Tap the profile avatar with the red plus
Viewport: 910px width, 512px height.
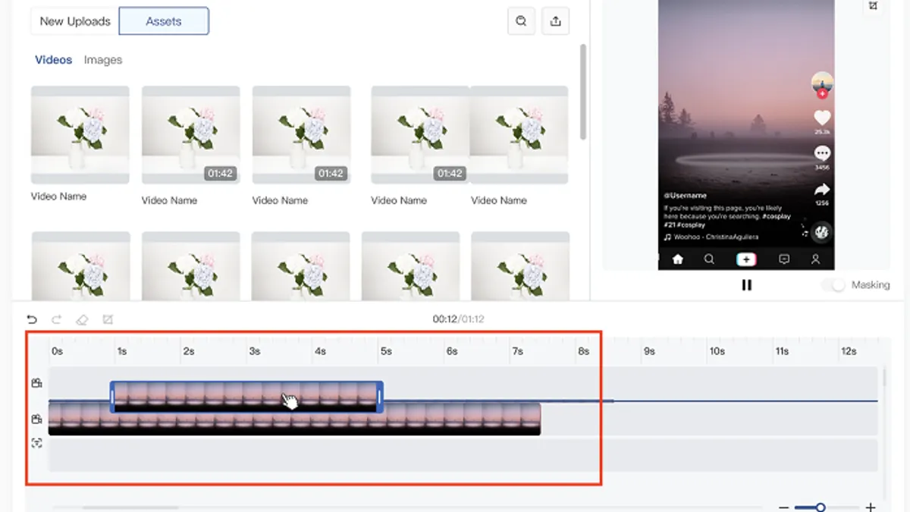[x=822, y=84]
